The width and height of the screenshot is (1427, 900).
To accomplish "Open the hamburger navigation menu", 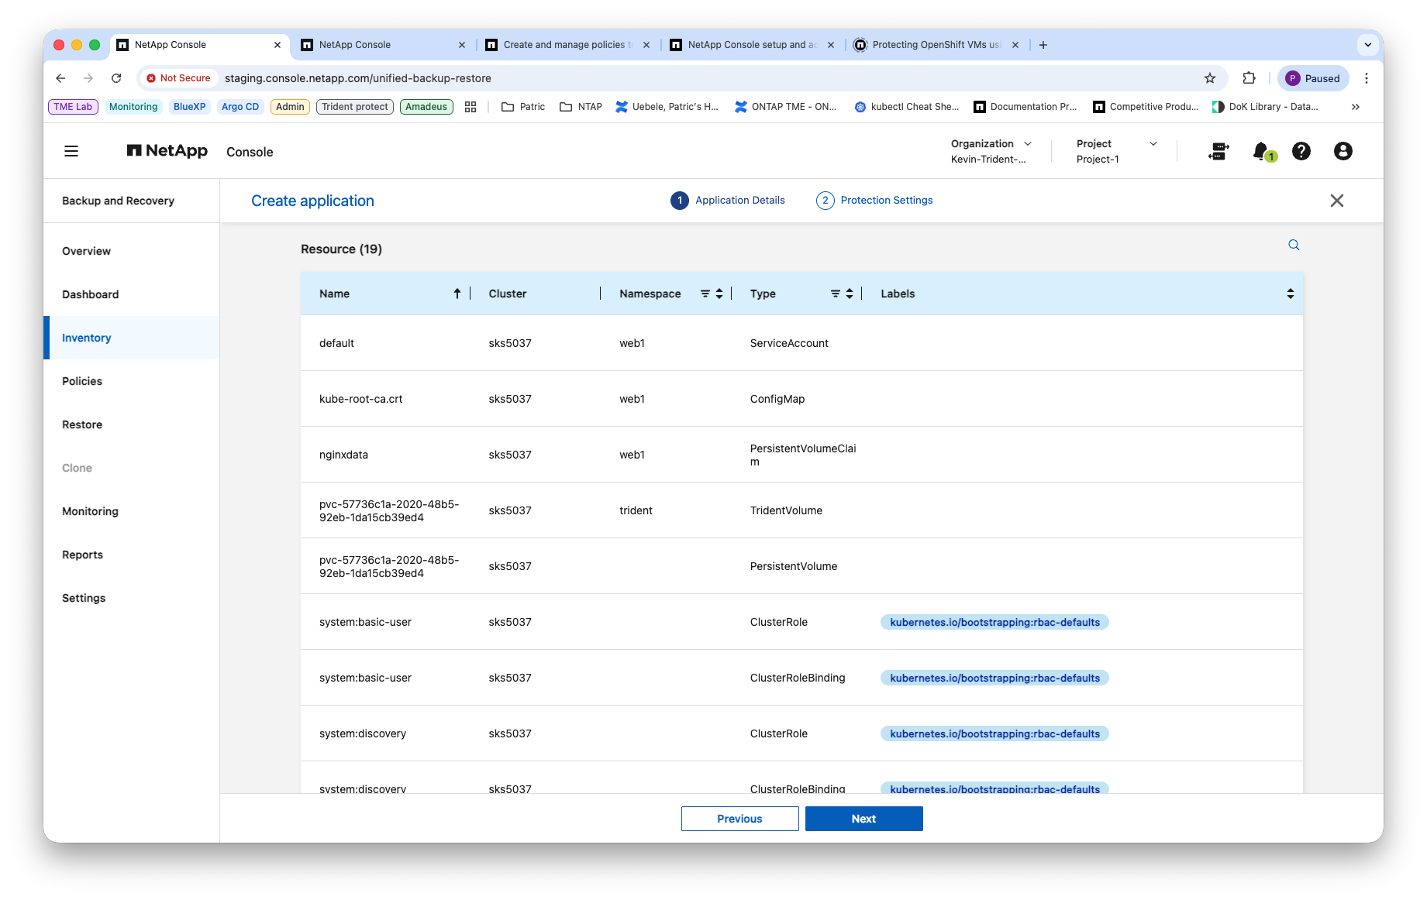I will point(71,151).
